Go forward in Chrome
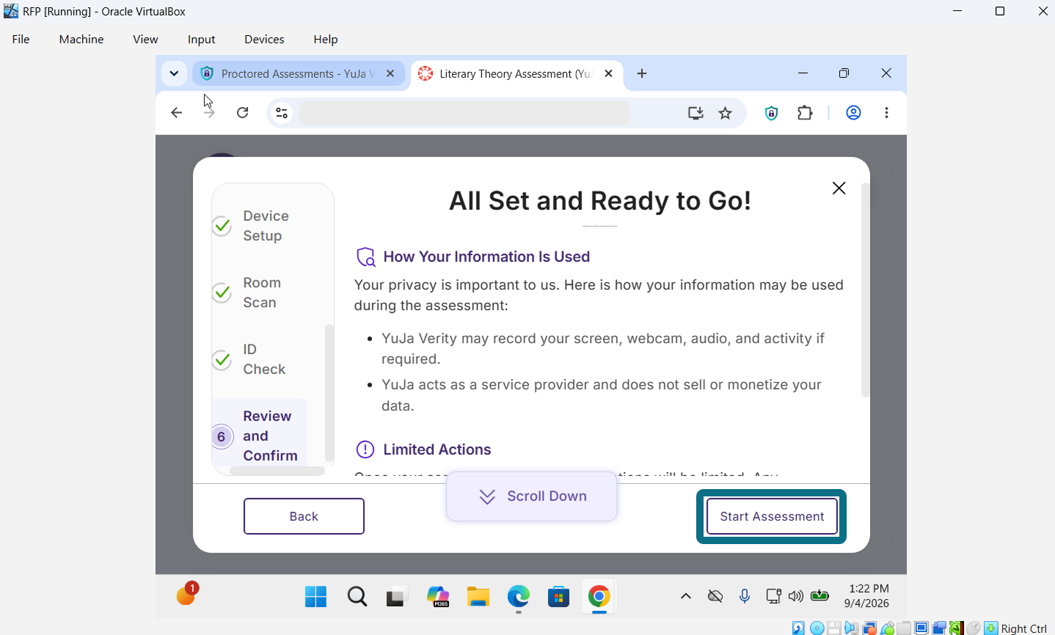1055x635 pixels. click(x=209, y=113)
